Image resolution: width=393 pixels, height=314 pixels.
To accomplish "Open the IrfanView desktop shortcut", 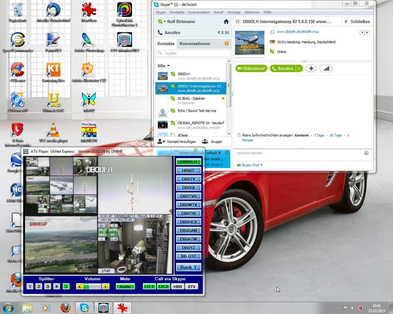I will pos(89,12).
